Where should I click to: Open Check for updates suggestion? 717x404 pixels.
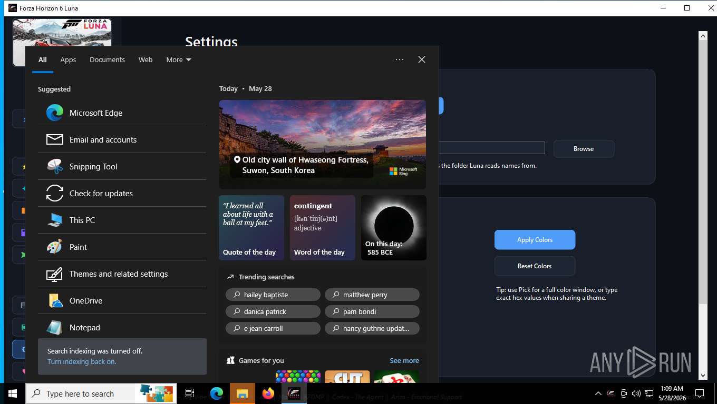122,193
